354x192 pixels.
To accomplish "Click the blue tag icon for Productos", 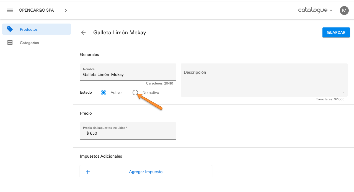I will pos(10,29).
